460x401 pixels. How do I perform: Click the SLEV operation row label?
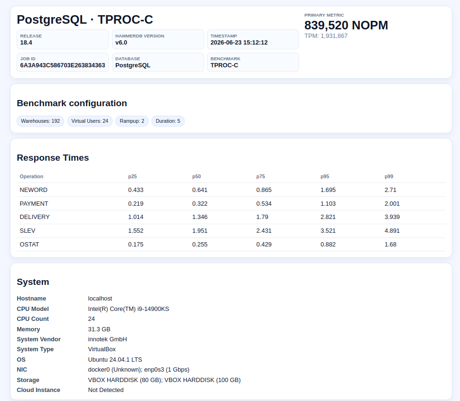pos(27,230)
